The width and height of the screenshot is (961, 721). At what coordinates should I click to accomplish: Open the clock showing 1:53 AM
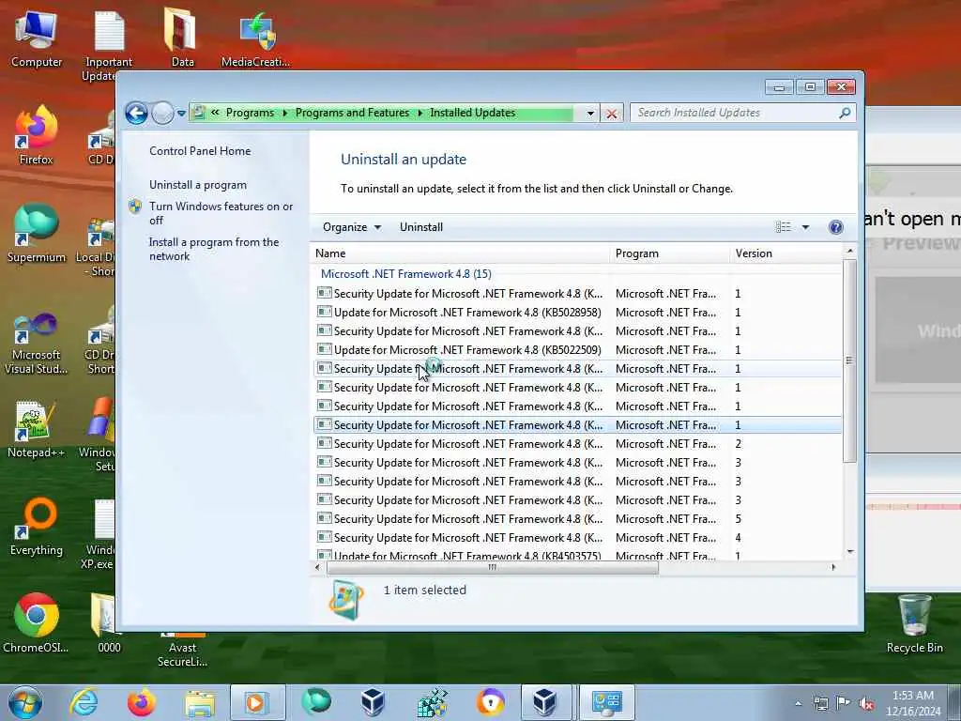click(x=912, y=703)
